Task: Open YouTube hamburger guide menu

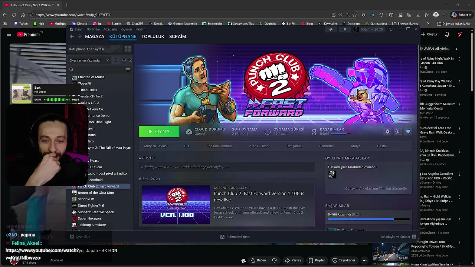Action: click(9, 34)
